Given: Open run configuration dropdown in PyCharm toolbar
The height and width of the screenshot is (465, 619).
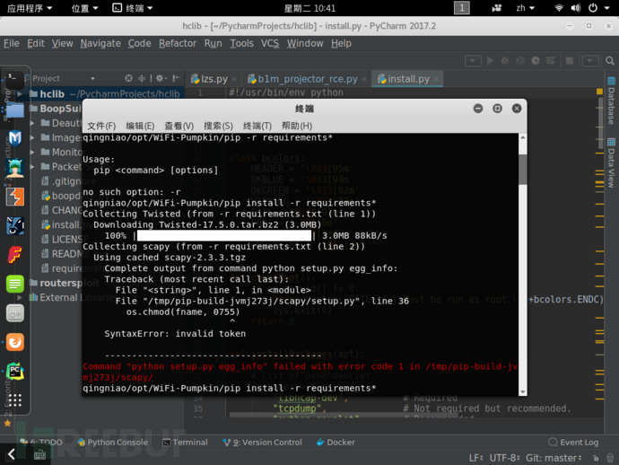Looking at the screenshot, I should [473, 61].
